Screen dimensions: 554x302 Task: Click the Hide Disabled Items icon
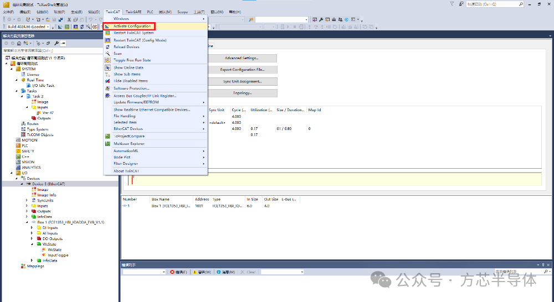coord(108,81)
